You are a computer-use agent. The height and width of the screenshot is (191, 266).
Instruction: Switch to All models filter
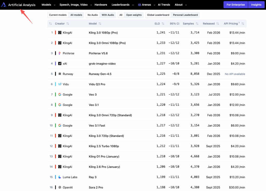(x=76, y=15)
